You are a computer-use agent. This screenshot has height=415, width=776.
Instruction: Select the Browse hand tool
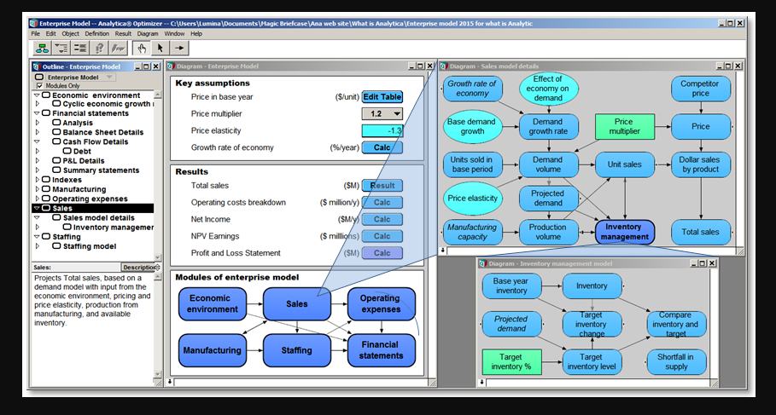coord(142,49)
